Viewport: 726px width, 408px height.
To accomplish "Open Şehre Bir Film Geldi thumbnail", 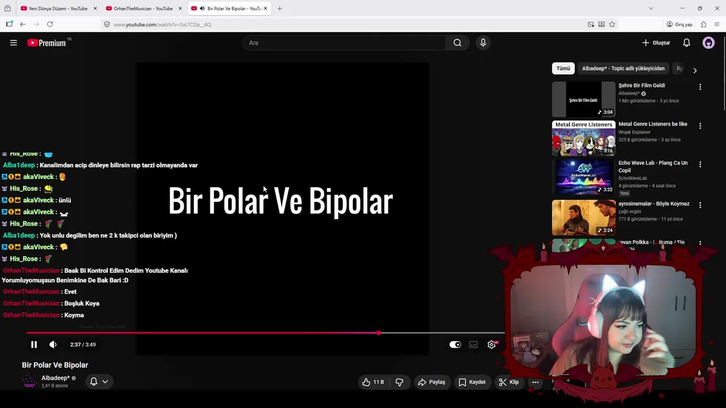I will (584, 99).
